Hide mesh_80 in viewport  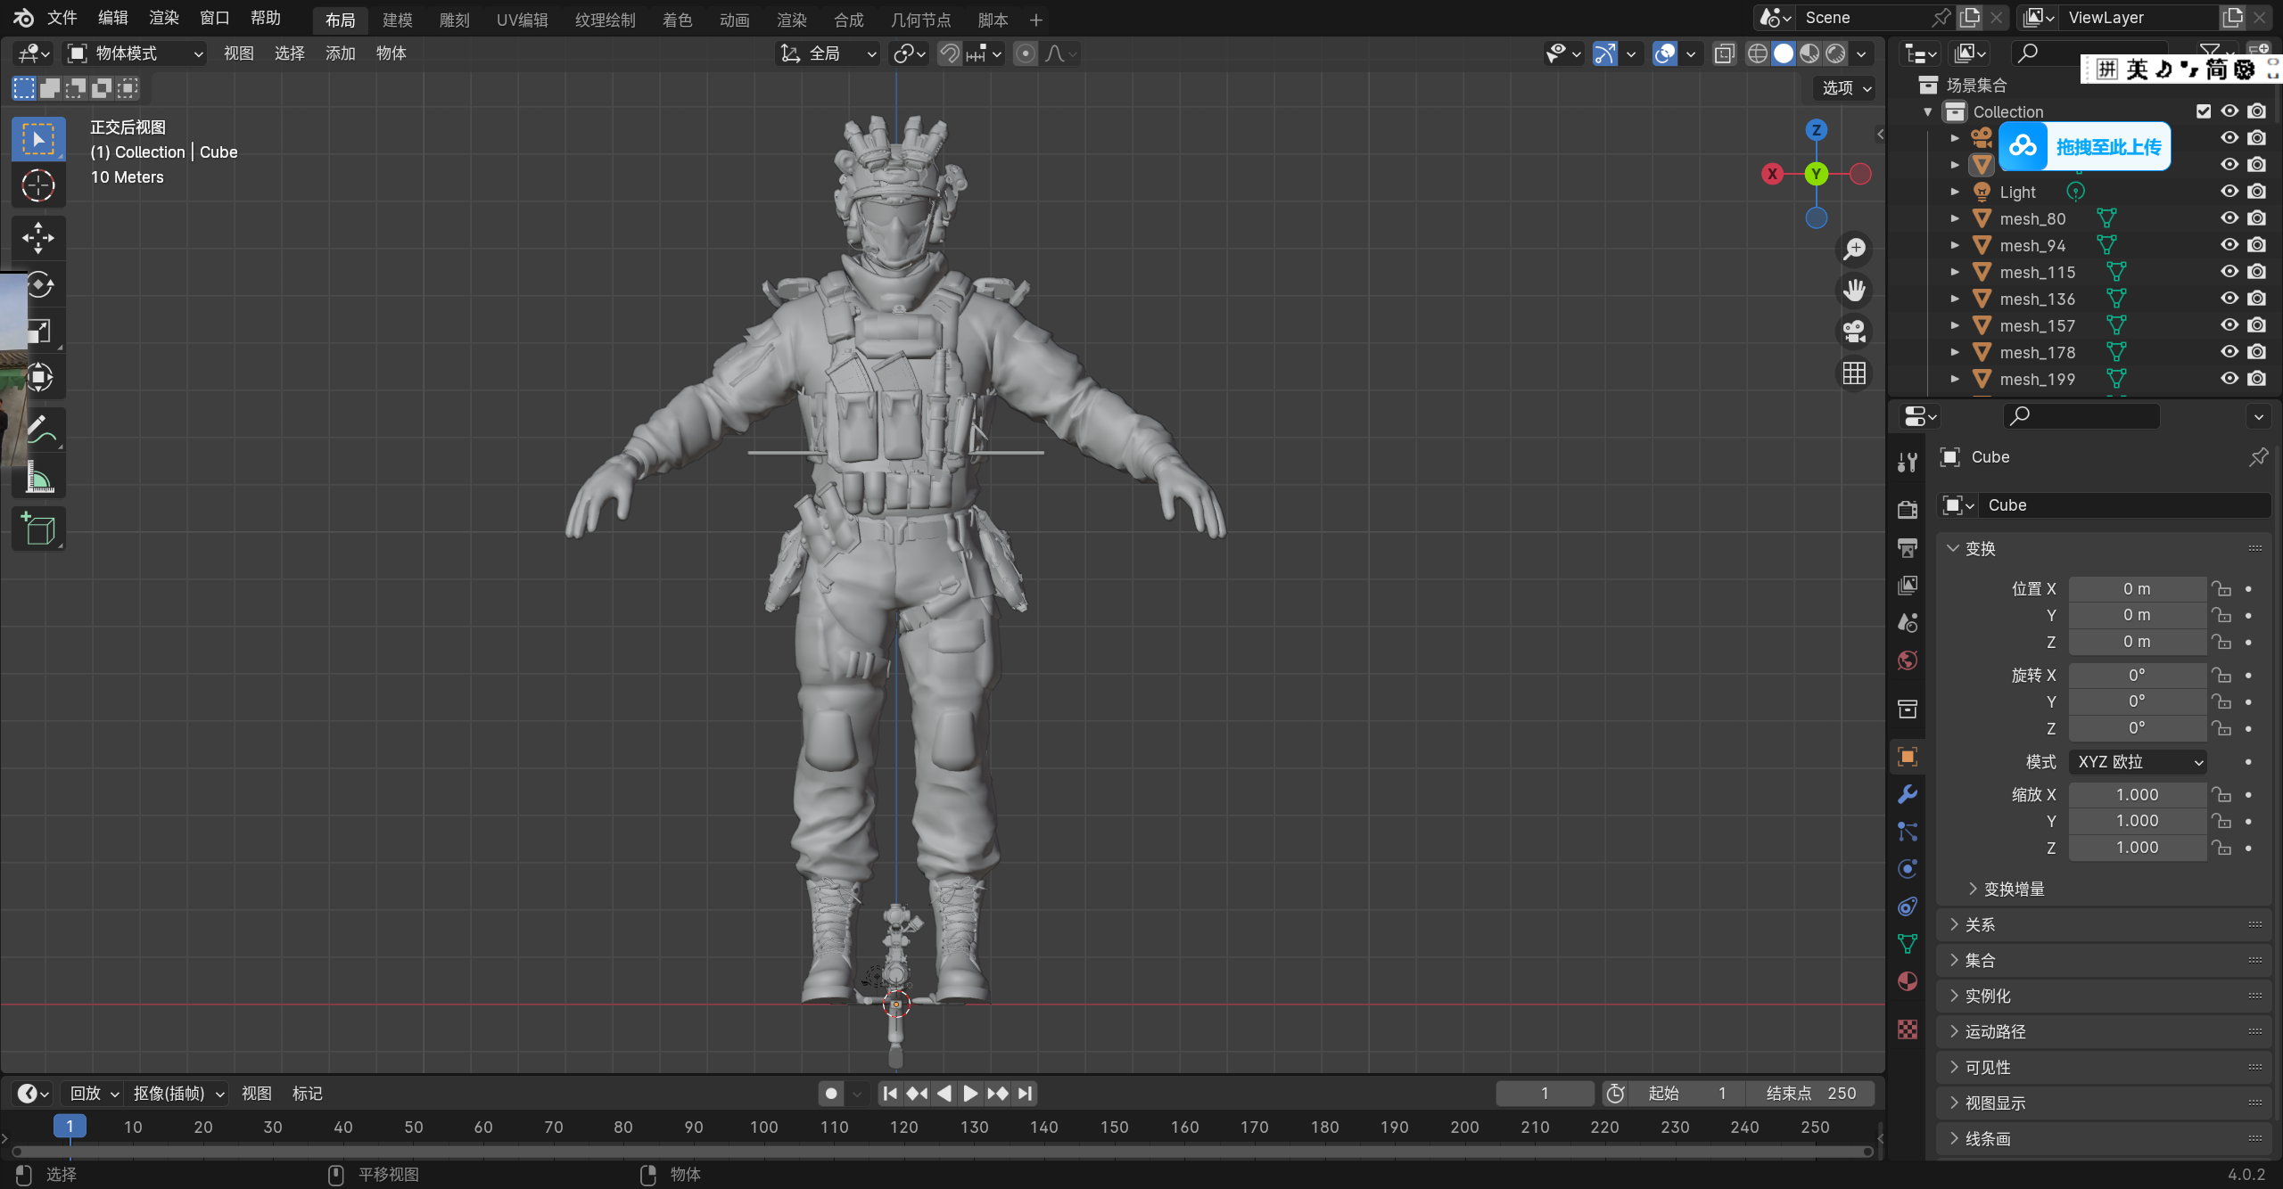pyautogui.click(x=2229, y=218)
